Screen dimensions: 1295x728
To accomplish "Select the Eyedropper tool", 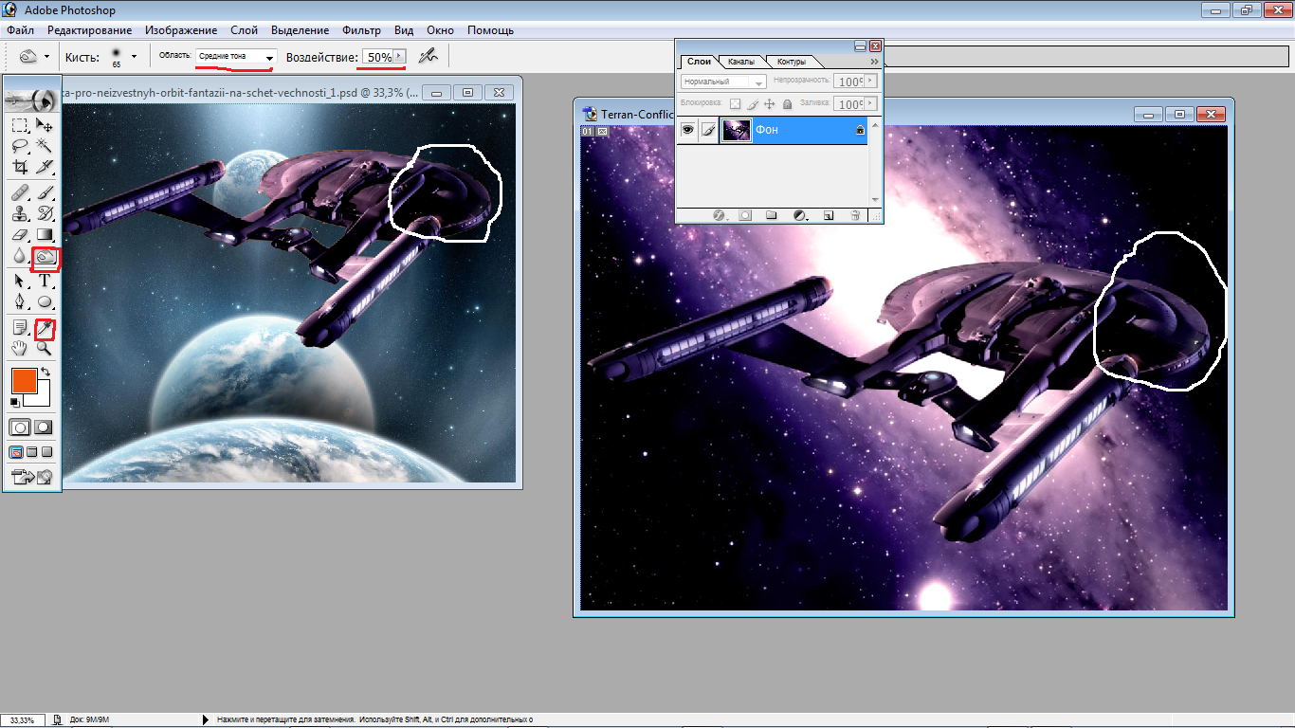I will pyautogui.click(x=45, y=327).
